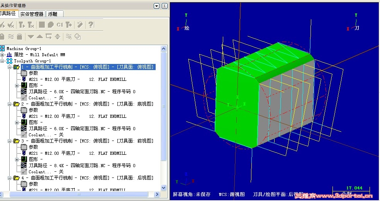Verify selected operations solid icon
Screen dimensions: 380x201
coord(51,25)
